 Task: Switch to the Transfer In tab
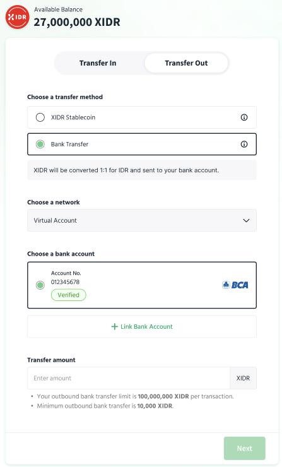tap(98, 63)
